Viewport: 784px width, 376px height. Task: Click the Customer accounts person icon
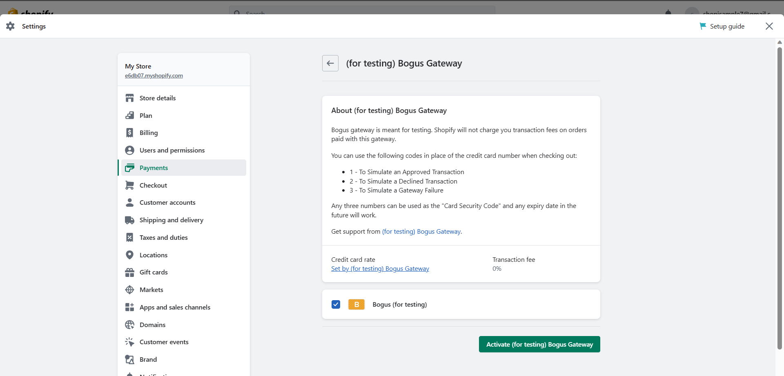[x=129, y=202]
